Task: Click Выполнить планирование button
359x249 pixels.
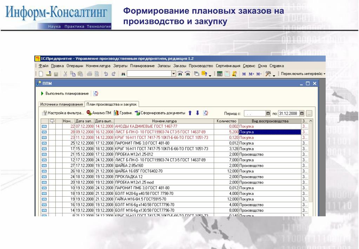Action: coord(65,94)
